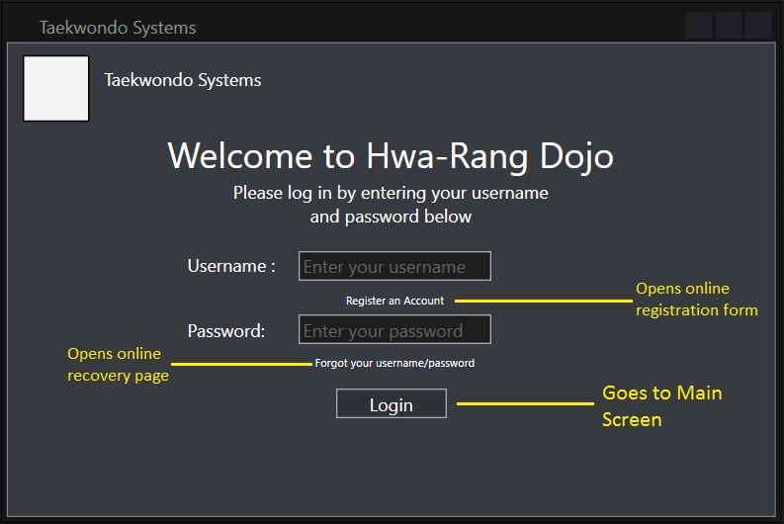Click the white logo placeholder square
This screenshot has width=784, height=524.
point(56,89)
